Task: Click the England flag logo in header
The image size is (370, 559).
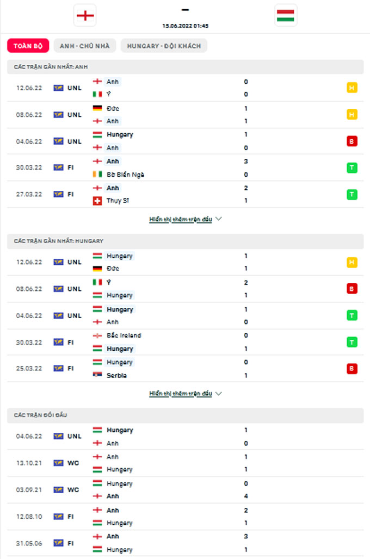Action: (85, 15)
